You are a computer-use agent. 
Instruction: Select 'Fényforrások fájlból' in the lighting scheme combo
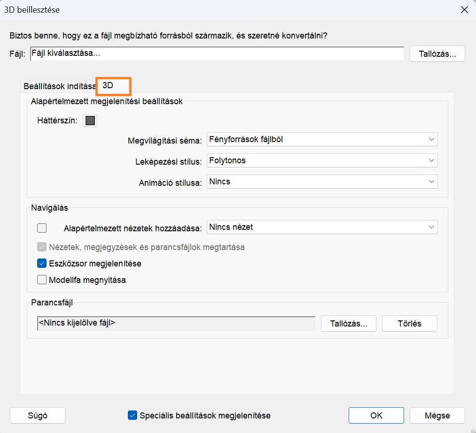tap(322, 139)
